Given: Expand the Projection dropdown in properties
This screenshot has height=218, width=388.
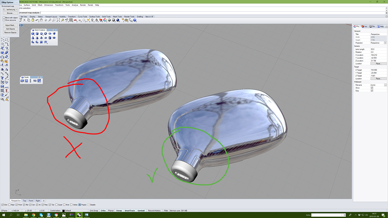Looking at the screenshot, I should [x=385, y=43].
